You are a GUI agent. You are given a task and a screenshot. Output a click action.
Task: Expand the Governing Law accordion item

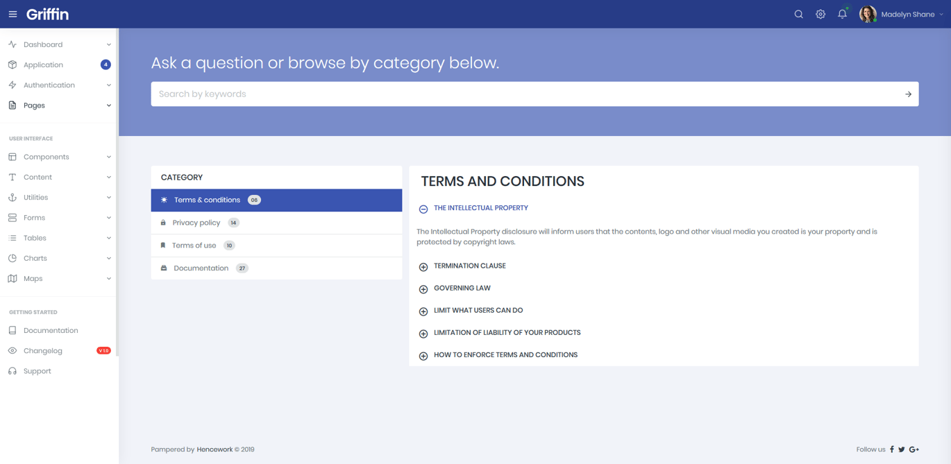point(455,289)
